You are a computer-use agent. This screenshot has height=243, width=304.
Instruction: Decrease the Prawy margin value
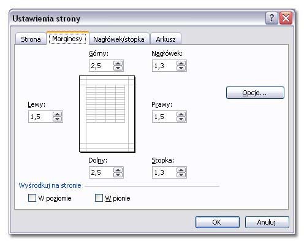point(181,119)
